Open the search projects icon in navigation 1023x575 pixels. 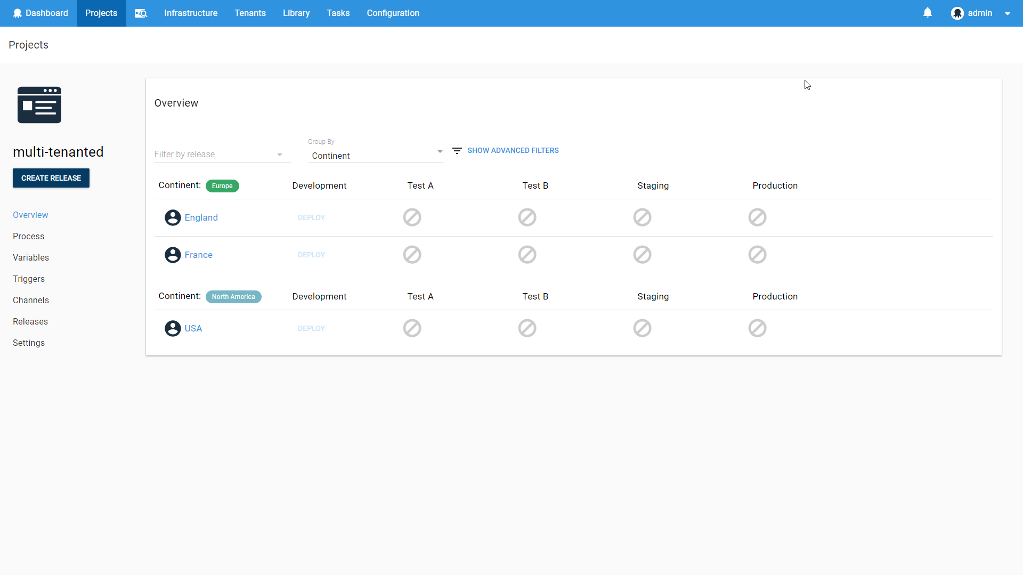click(x=141, y=13)
